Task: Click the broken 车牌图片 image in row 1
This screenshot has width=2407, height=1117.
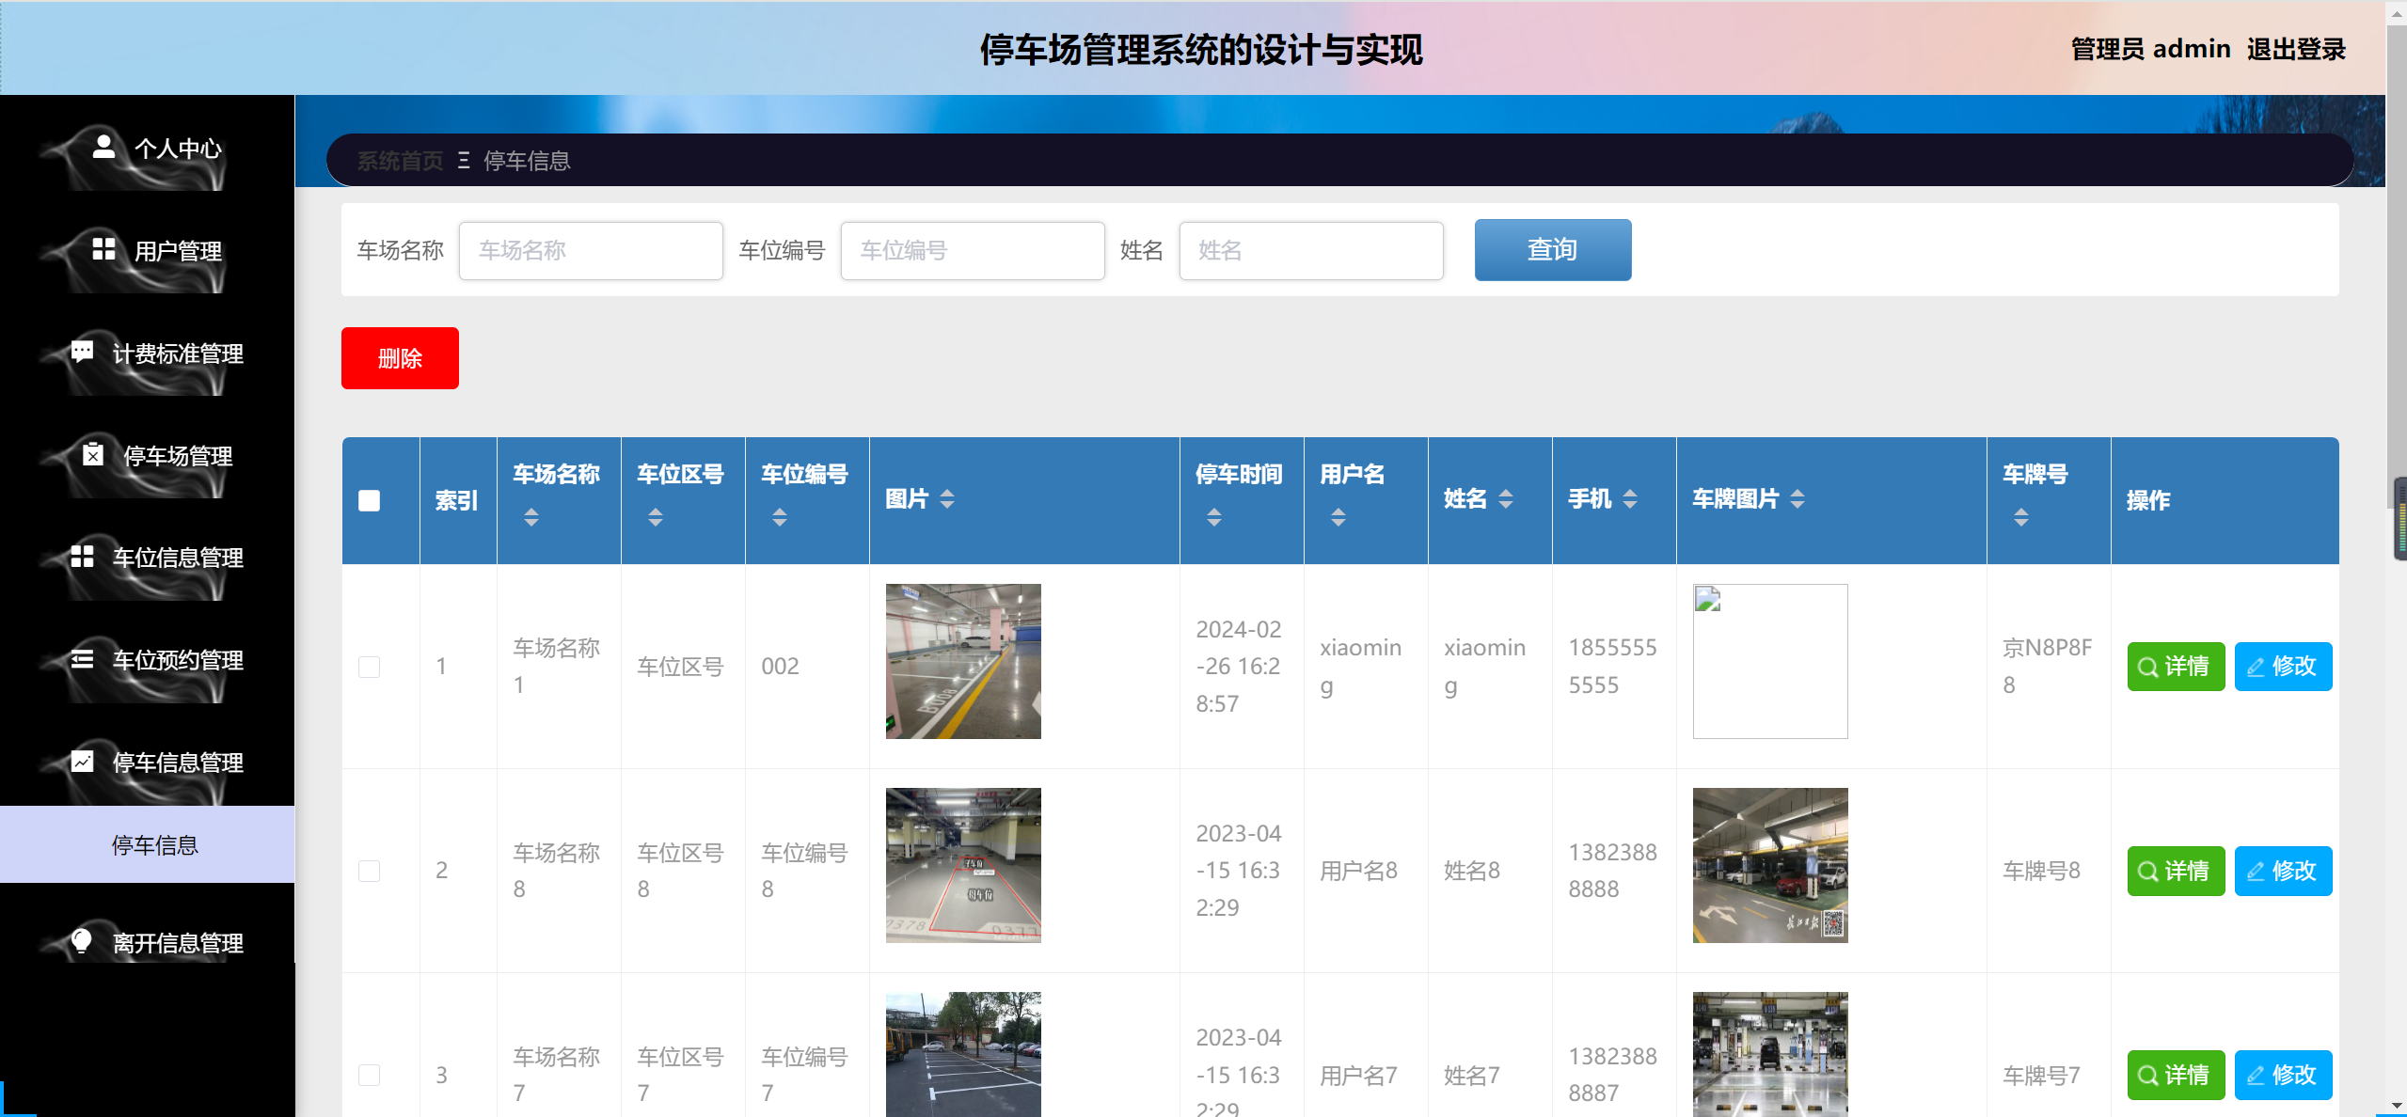Action: click(x=1769, y=661)
